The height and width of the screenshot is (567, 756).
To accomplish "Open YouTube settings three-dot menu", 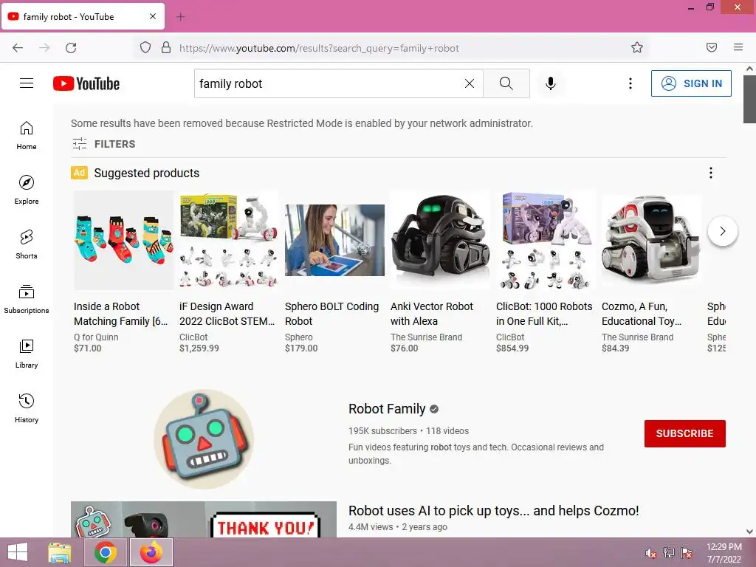I will [630, 83].
